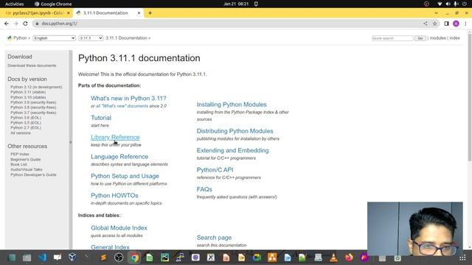Screen dimensions: 472x265
Task: Expand the 3.11.1 version dropdown
Action: coord(91,38)
